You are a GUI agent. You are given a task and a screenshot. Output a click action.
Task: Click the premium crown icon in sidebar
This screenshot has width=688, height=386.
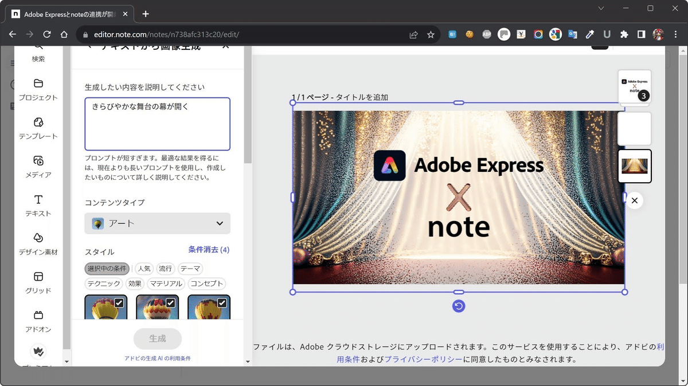[x=38, y=351]
